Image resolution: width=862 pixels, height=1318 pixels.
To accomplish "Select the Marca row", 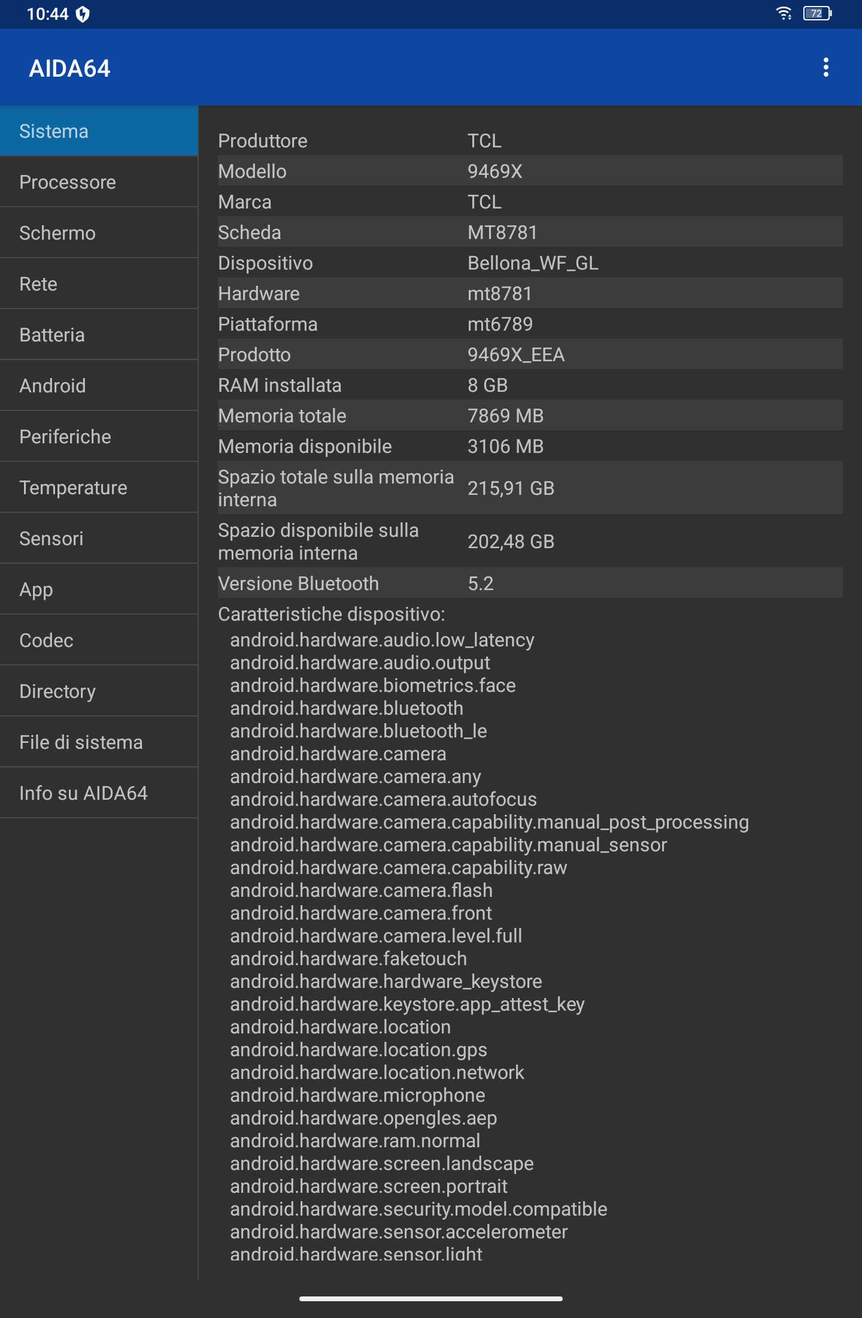I will [530, 202].
